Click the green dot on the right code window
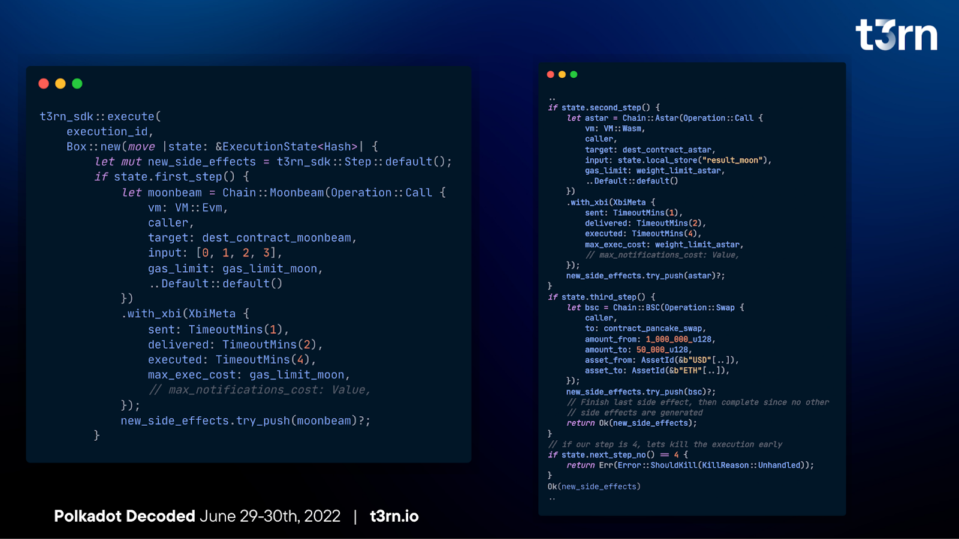 tap(574, 74)
